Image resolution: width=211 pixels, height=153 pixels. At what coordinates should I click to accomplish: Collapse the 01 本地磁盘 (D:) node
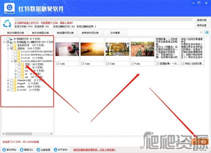4,42
